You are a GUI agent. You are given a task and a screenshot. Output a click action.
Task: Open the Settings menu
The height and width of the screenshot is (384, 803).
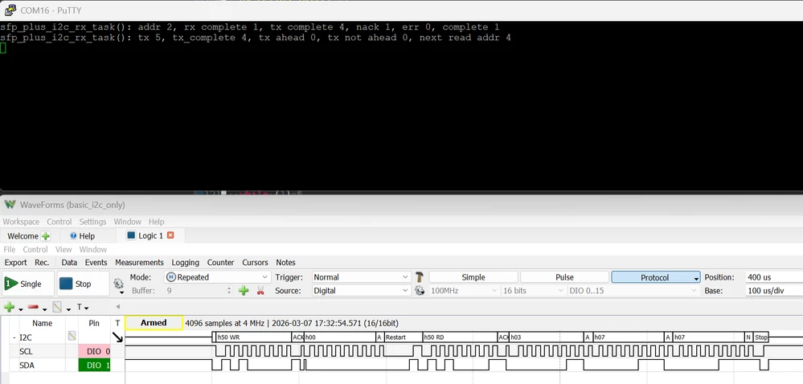tap(92, 222)
